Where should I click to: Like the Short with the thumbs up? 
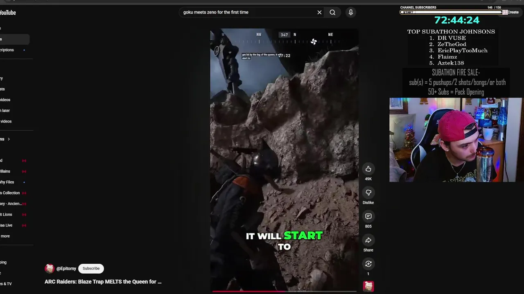[368, 169]
